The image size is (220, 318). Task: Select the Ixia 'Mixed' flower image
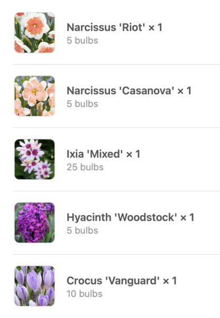(x=34, y=159)
